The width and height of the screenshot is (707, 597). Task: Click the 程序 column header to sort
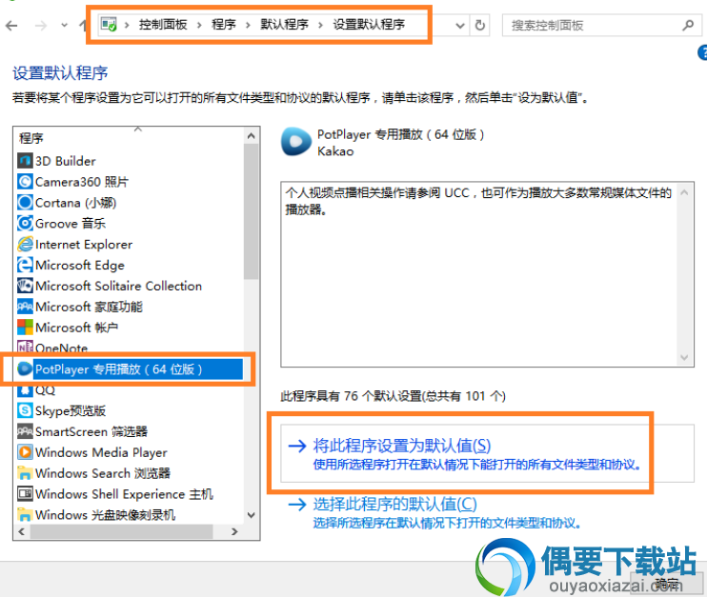tap(129, 137)
